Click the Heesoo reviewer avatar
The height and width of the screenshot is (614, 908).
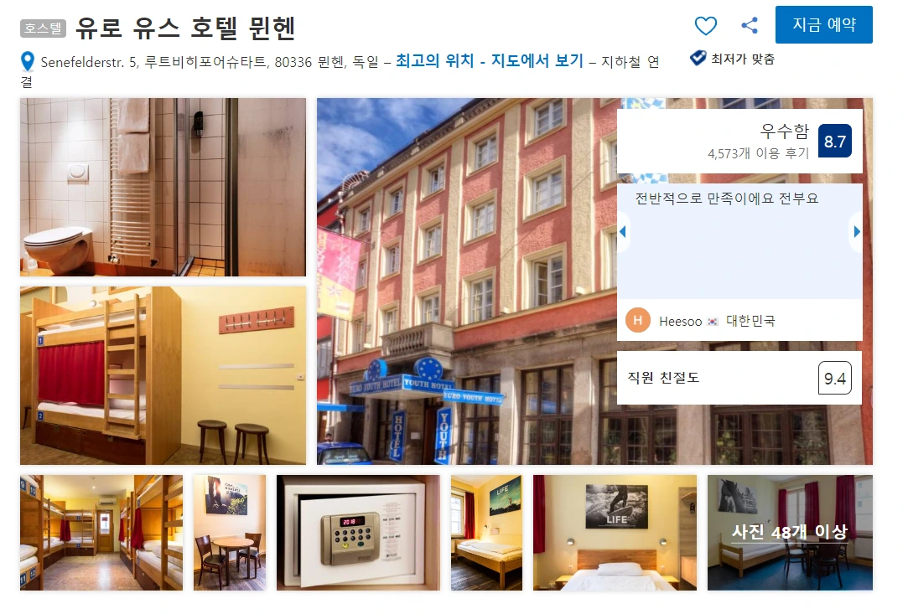[637, 320]
